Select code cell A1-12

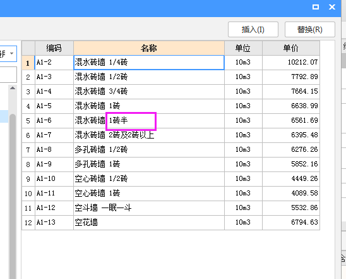pyautogui.click(x=54, y=208)
